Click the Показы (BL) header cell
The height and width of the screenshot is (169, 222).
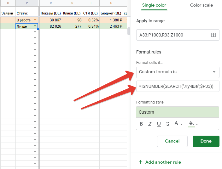click(x=51, y=12)
